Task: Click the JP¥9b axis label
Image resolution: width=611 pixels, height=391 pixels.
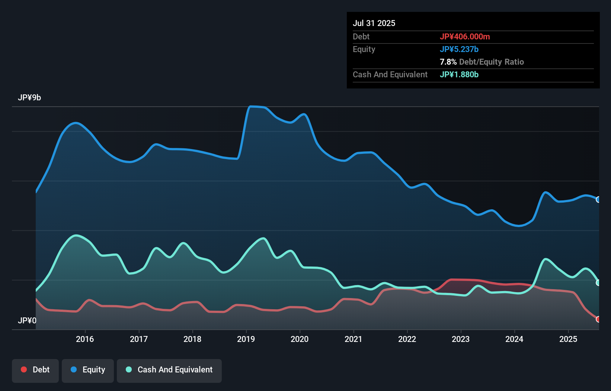Action: click(30, 98)
